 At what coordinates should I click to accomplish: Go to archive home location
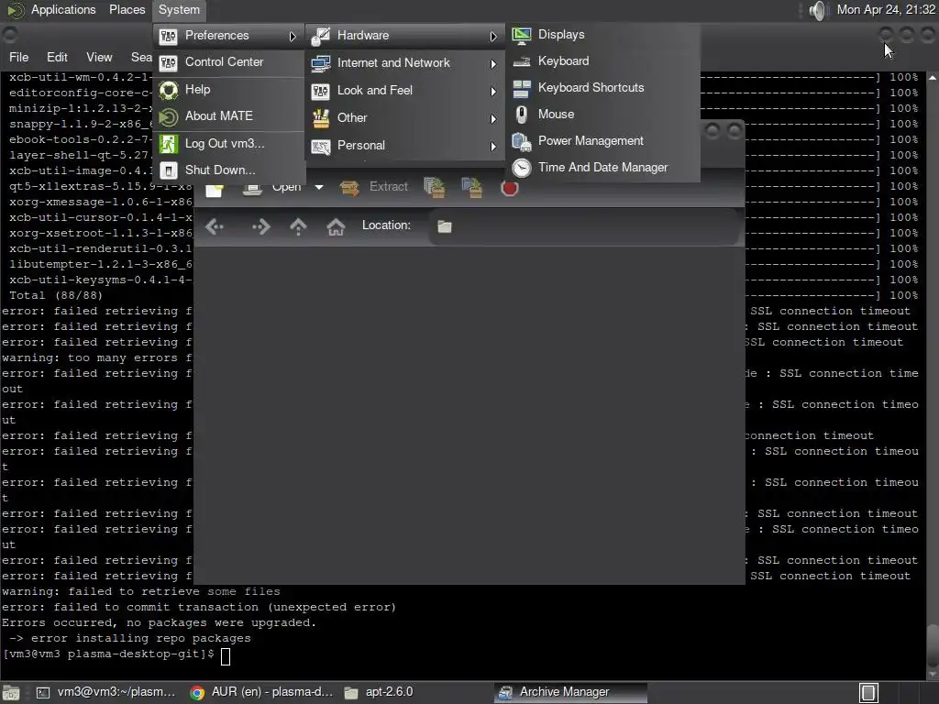click(336, 227)
